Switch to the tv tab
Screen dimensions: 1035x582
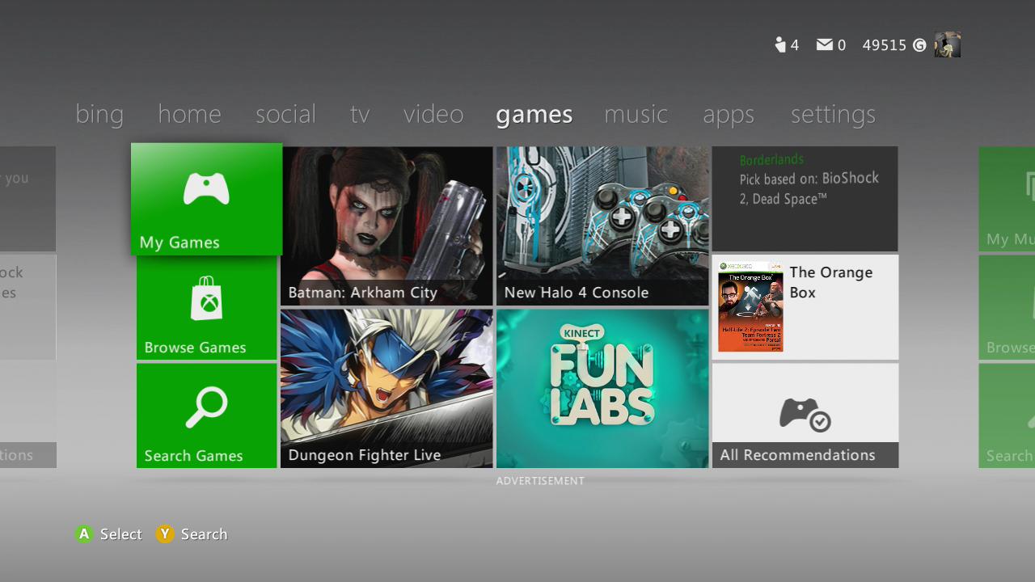click(360, 114)
